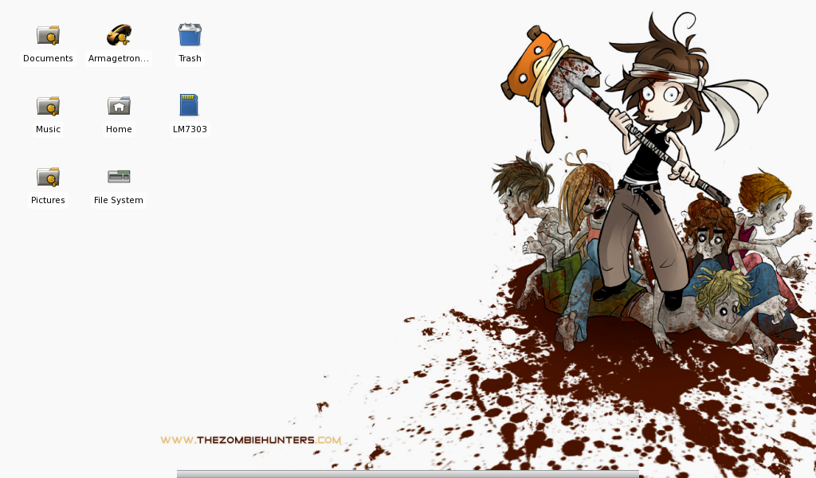This screenshot has width=816, height=478.
Task: Select the Armagetron game launcher icon
Action: pyautogui.click(x=119, y=35)
